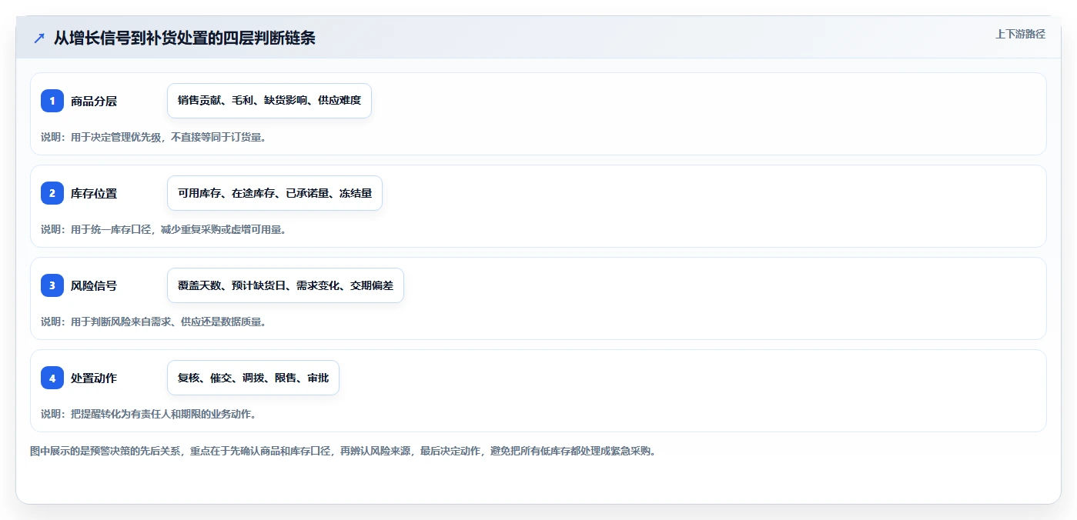This screenshot has height=520, width=1077.
Task: Click the 库存位置 step label
Action: pyautogui.click(x=94, y=193)
